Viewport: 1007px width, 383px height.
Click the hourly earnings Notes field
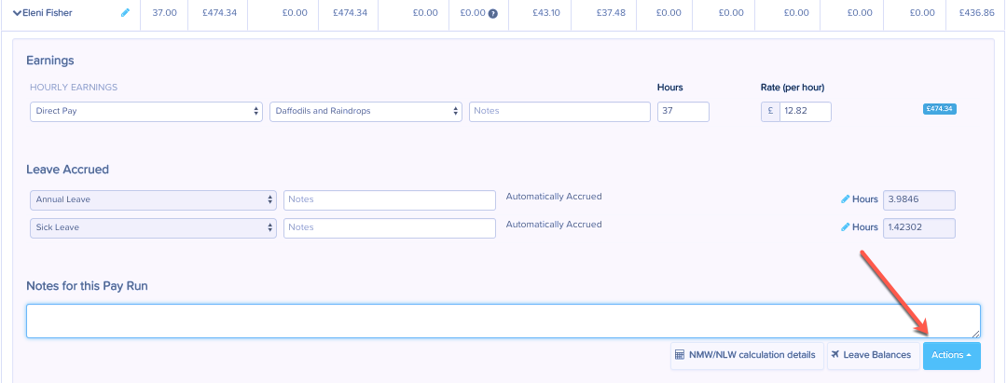[x=560, y=111]
